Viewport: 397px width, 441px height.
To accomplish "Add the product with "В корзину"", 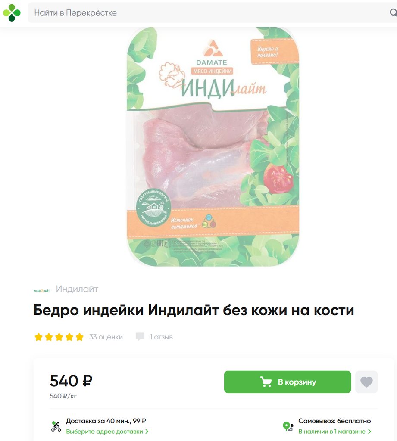I will tap(288, 382).
